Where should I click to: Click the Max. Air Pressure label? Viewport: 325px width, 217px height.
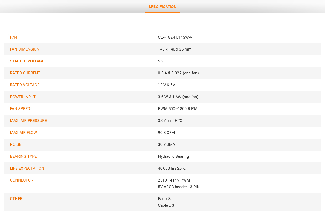28,121
